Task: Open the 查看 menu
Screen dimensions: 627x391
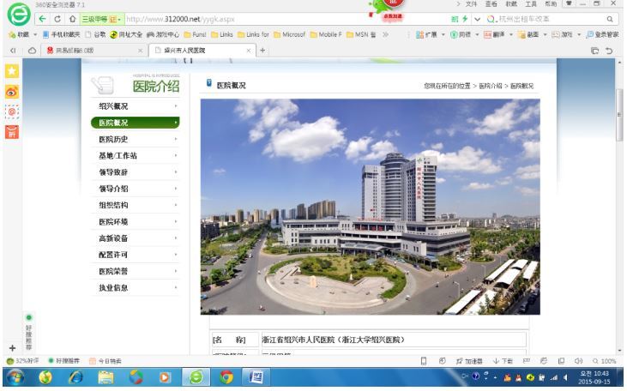Action: click(491, 3)
